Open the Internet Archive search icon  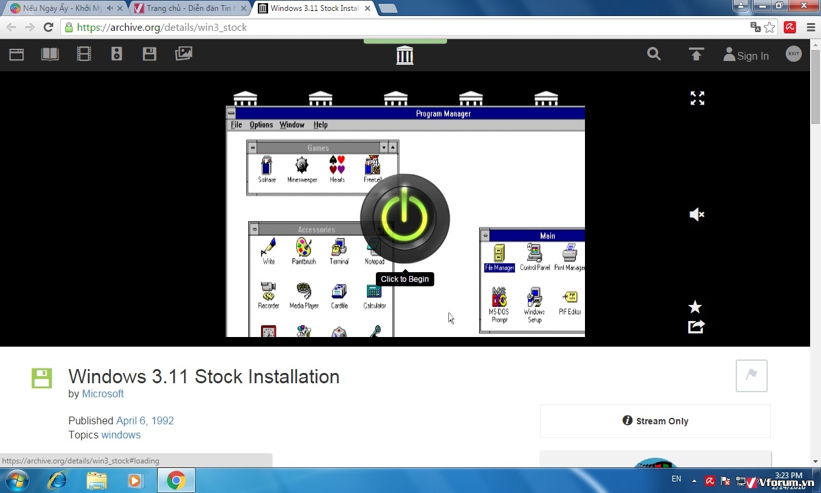[x=654, y=54]
